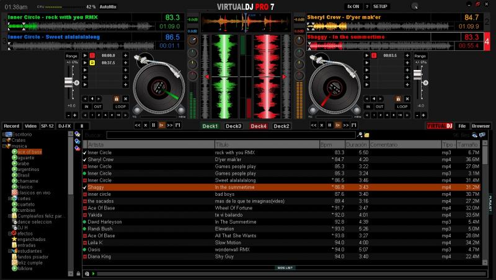Expand the Crates tree node

(4, 140)
